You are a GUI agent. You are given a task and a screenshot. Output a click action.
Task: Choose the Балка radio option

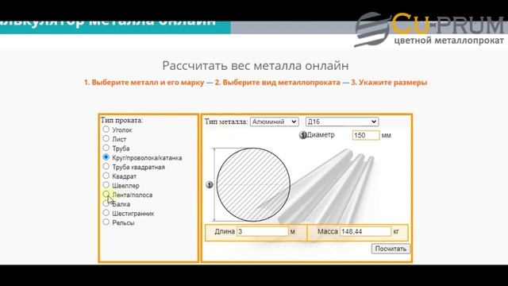pos(106,203)
